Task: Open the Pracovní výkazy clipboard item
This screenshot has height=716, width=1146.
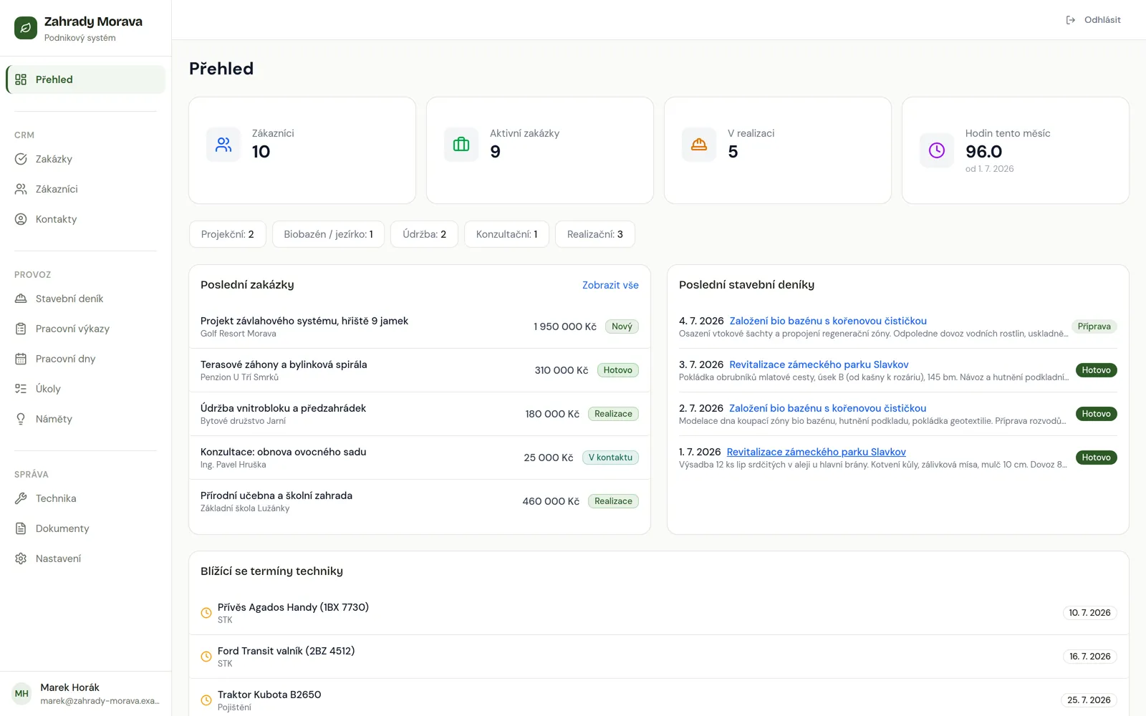Action: [x=85, y=329]
